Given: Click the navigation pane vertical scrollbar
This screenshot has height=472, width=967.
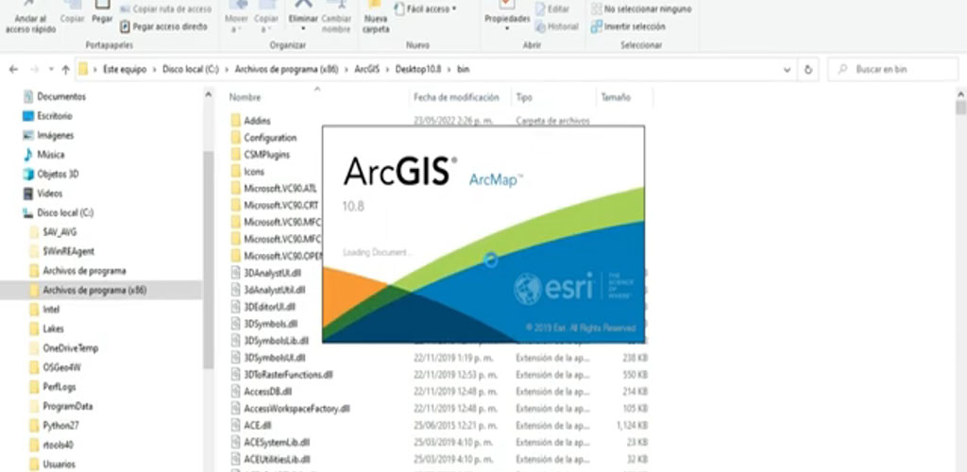Looking at the screenshot, I should coord(209,259).
